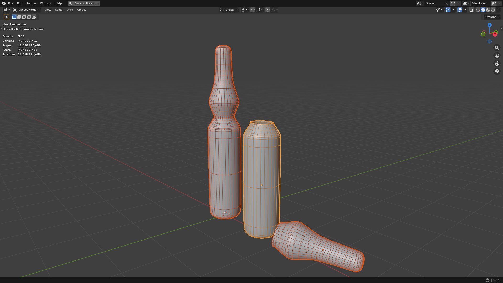Toggle the snap magnet icon
The image size is (503, 283).
253,10
